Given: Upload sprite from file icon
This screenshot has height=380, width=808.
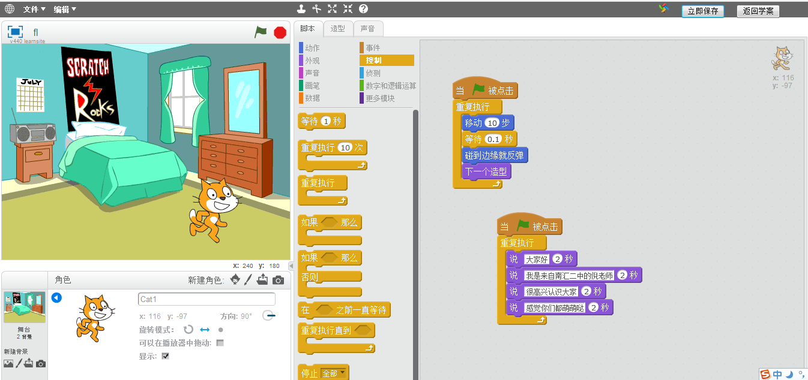Looking at the screenshot, I should (x=262, y=280).
